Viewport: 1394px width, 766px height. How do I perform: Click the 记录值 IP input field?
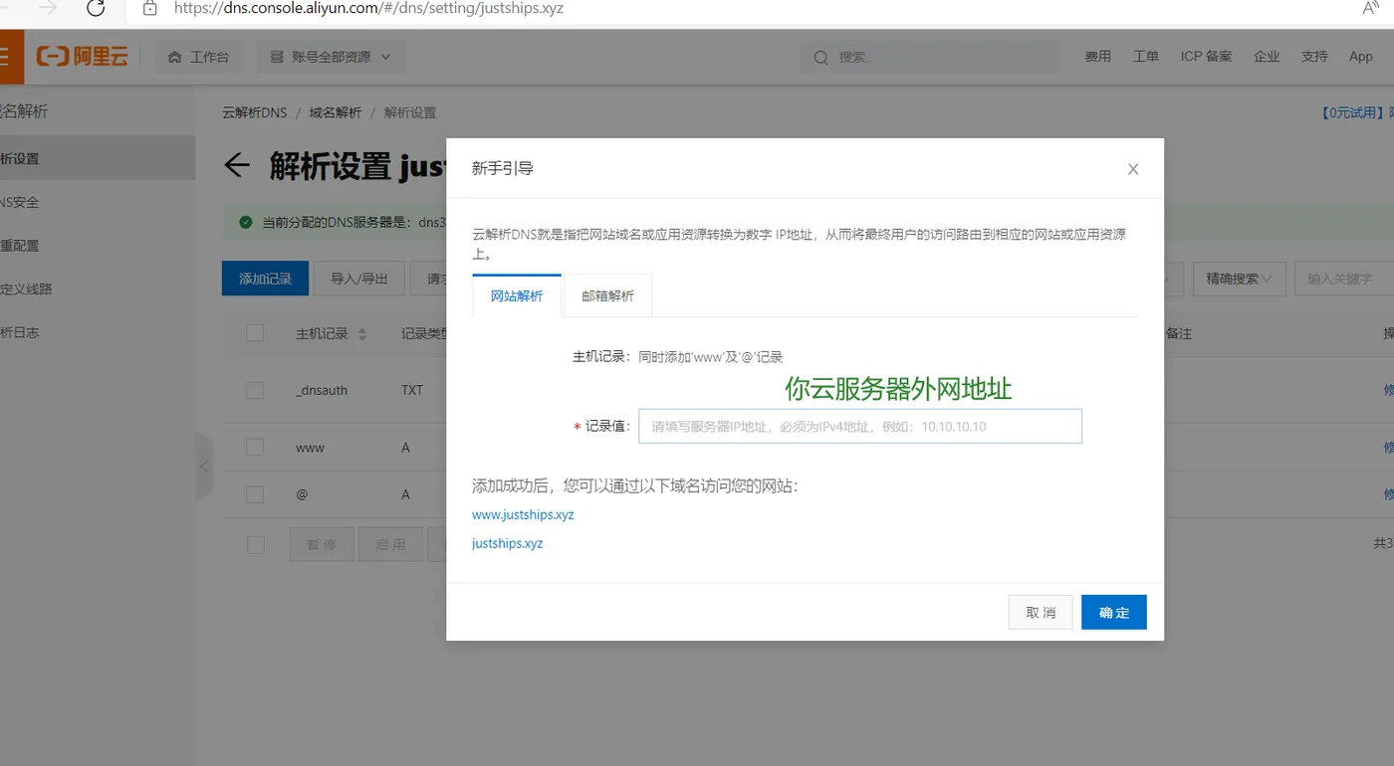pos(860,426)
